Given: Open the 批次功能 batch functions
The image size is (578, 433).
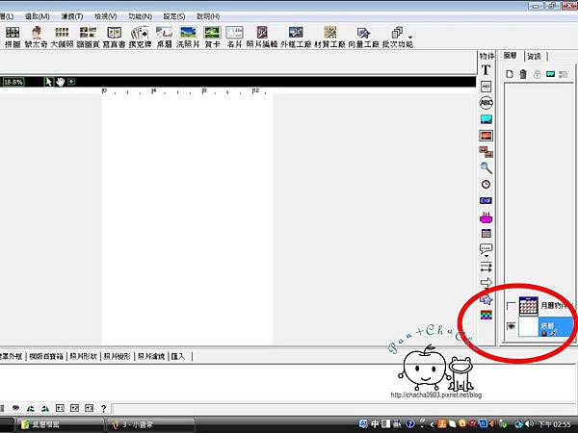Looking at the screenshot, I should pos(397,37).
